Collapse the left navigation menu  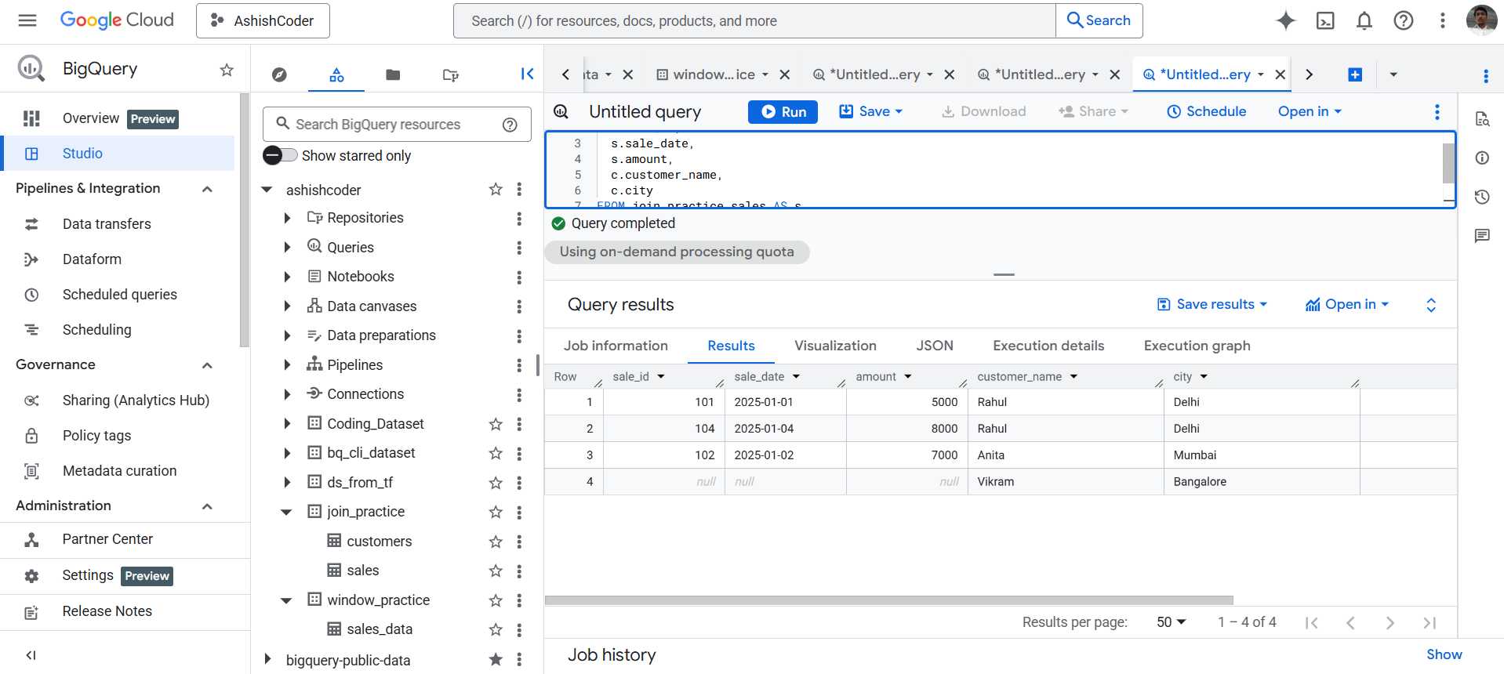[31, 655]
